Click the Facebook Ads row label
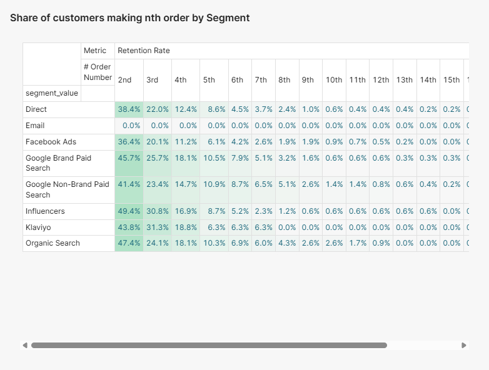The height and width of the screenshot is (370, 489). coord(51,142)
